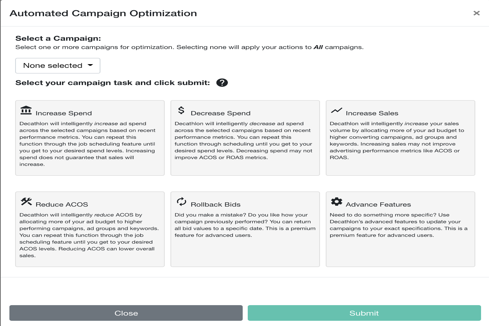489x326 pixels.
Task: Pick the Advance Features task title
Action: click(378, 204)
